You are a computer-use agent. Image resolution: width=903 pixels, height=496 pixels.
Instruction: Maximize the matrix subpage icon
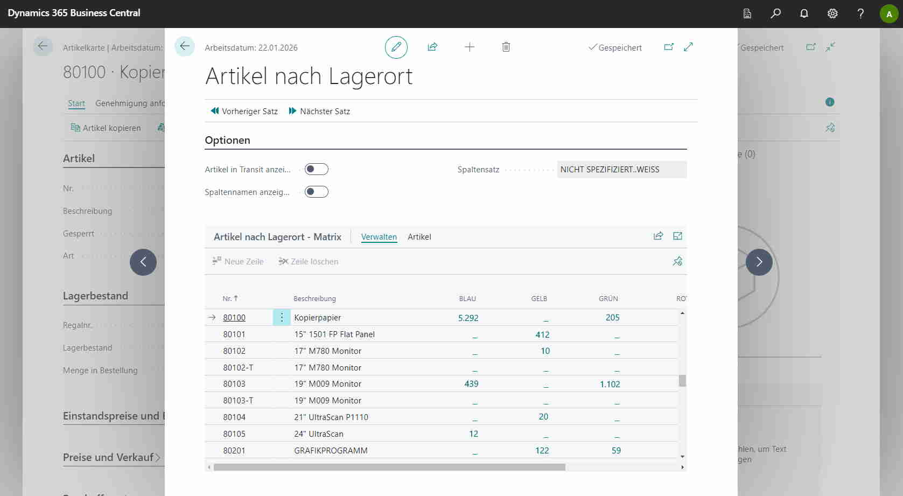[677, 236]
